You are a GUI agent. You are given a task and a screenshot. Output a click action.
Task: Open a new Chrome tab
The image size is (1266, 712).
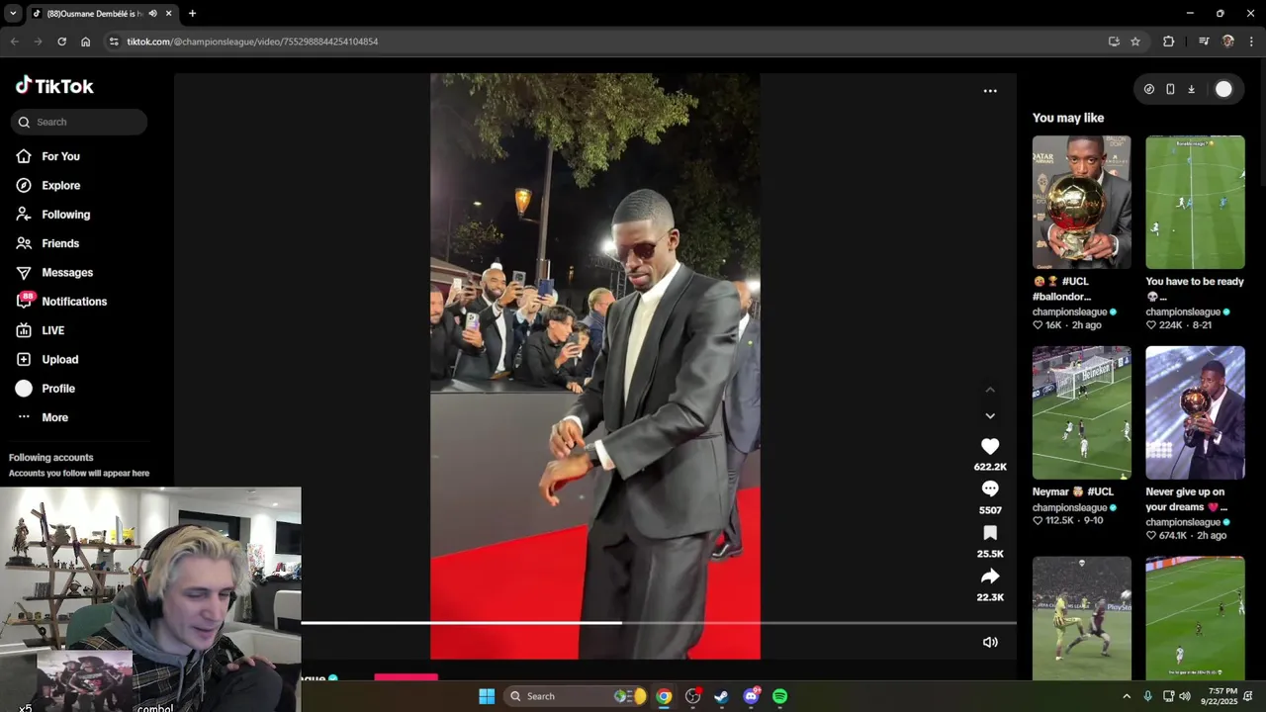[192, 14]
